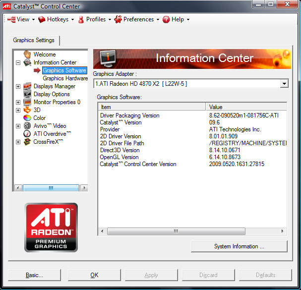Viewport: 301px width, 290px height.
Task: Expand the 3D tree node
Action: (18, 110)
